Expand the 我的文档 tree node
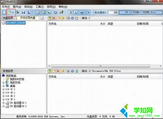 [x=3, y=83]
